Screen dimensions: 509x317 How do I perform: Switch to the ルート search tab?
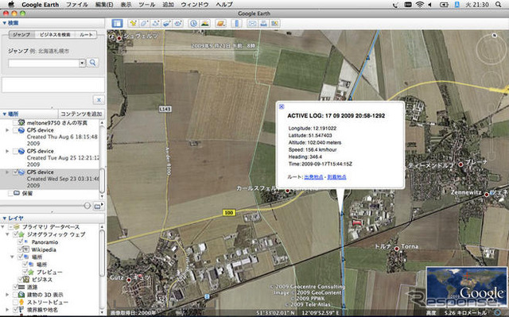(86, 35)
